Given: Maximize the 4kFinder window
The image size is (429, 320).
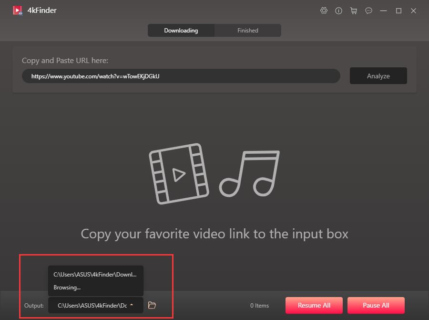Looking at the screenshot, I should click(398, 11).
